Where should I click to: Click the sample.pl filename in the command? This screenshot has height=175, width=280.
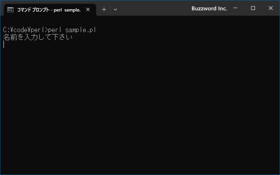[80, 30]
